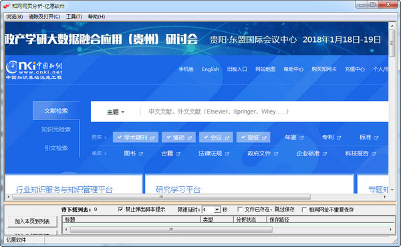The width and height of the screenshot is (401, 247).
Task: Open the 帮助中心 link
Action: click(293, 69)
